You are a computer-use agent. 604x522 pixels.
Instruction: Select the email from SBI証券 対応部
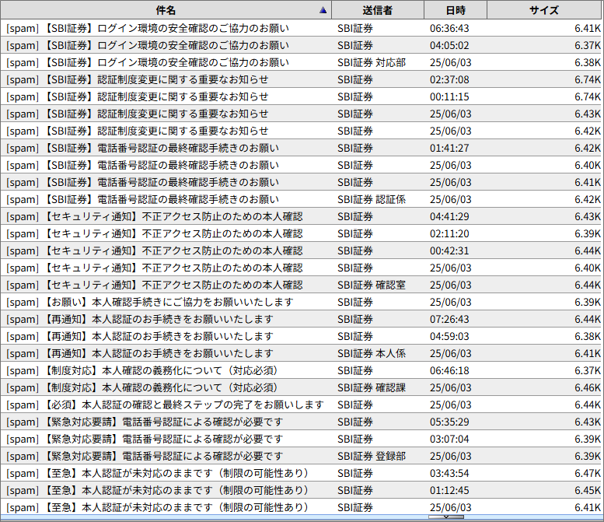(301, 62)
